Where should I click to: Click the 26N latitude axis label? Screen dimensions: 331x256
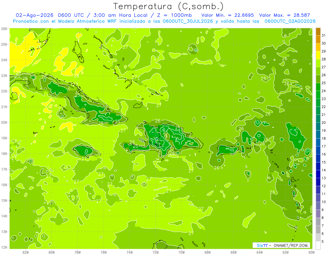(4, 29)
